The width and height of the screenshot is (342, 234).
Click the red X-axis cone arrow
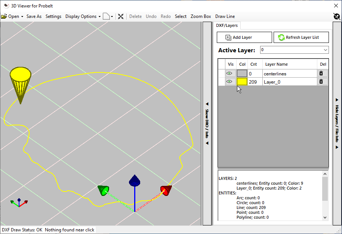tap(166, 190)
